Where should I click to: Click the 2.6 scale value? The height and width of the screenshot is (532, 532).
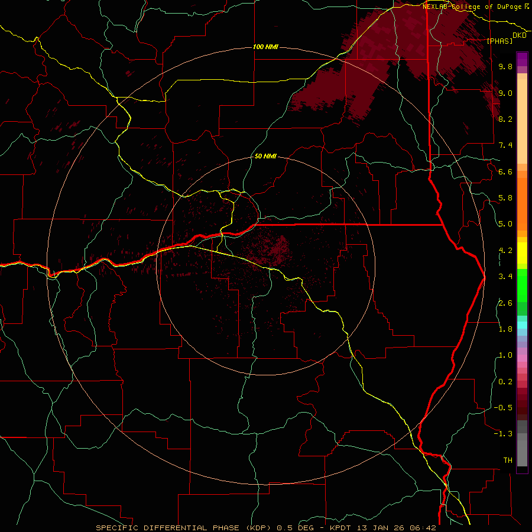(x=505, y=303)
